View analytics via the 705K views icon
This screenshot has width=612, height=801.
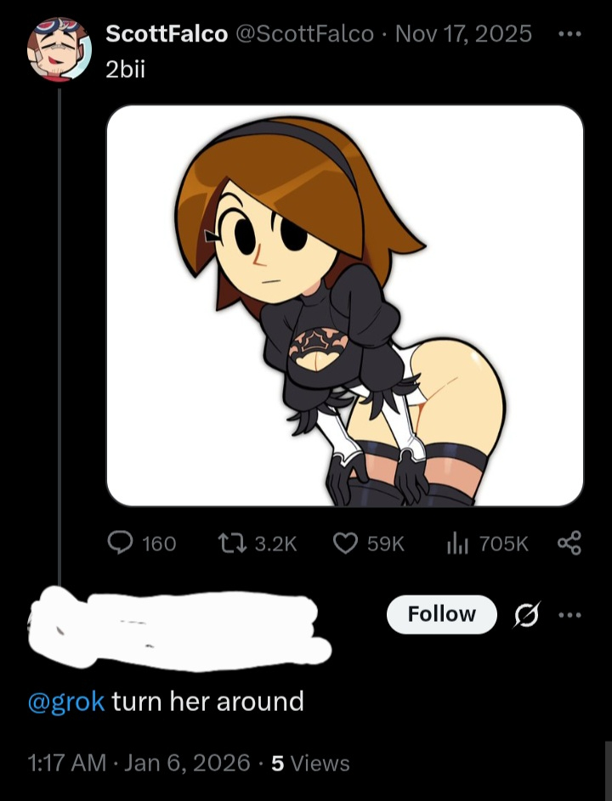pos(457,544)
